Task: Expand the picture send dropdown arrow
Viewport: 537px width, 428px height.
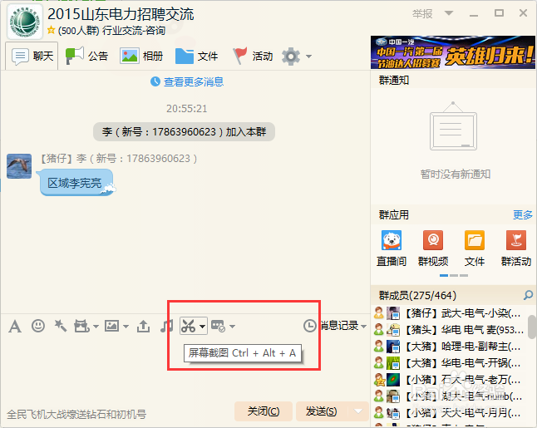Action: tap(126, 327)
